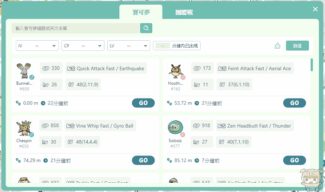Click the male gender icon on Bunnelby
Viewport: 325px width, 192px height.
[32, 77]
